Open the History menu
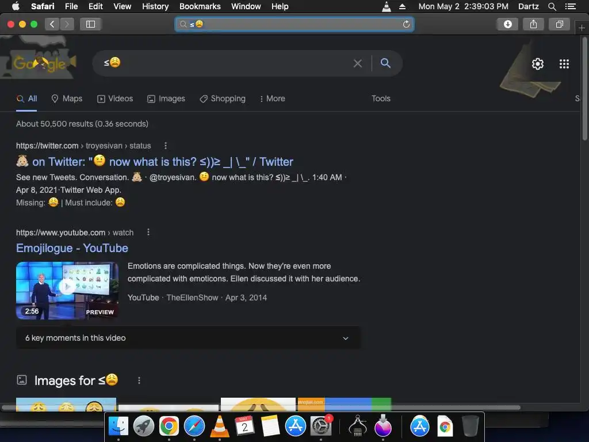This screenshot has height=442, width=589. [x=155, y=6]
